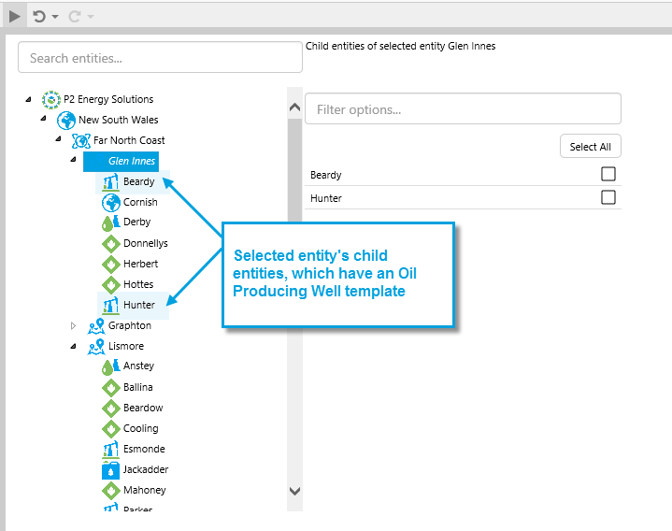The image size is (672, 531).
Task: Select the Glen Innes tree entry
Action: pyautogui.click(x=121, y=161)
